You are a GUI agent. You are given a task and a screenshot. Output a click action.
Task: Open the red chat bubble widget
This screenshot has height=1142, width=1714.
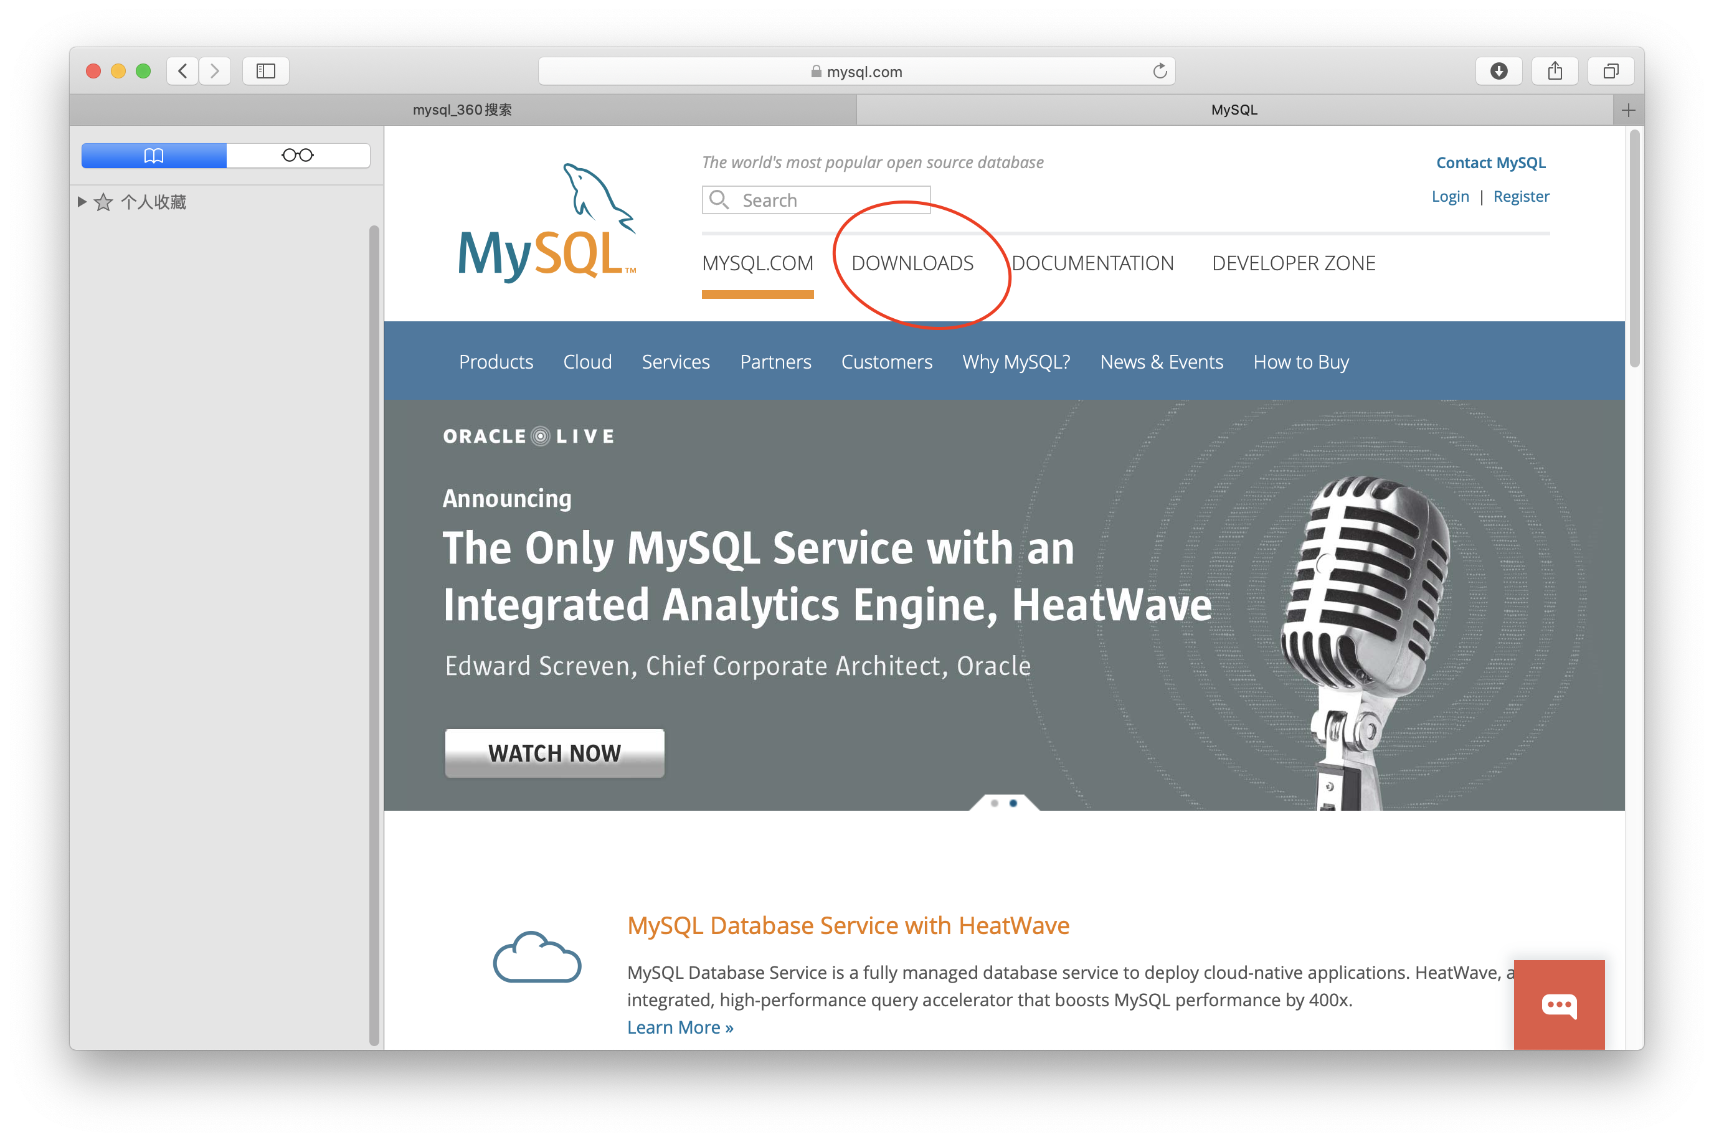click(1559, 1005)
